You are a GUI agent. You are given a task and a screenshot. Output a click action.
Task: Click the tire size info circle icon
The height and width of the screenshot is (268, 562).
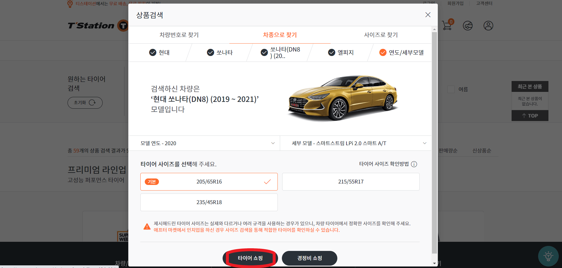click(414, 164)
